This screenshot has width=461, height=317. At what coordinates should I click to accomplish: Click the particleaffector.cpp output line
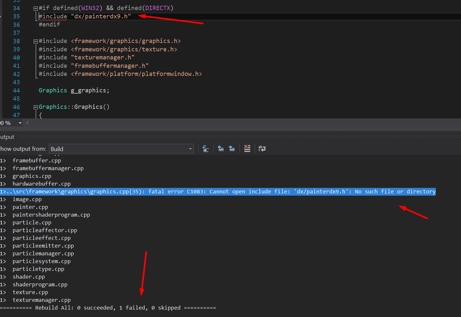click(45, 230)
